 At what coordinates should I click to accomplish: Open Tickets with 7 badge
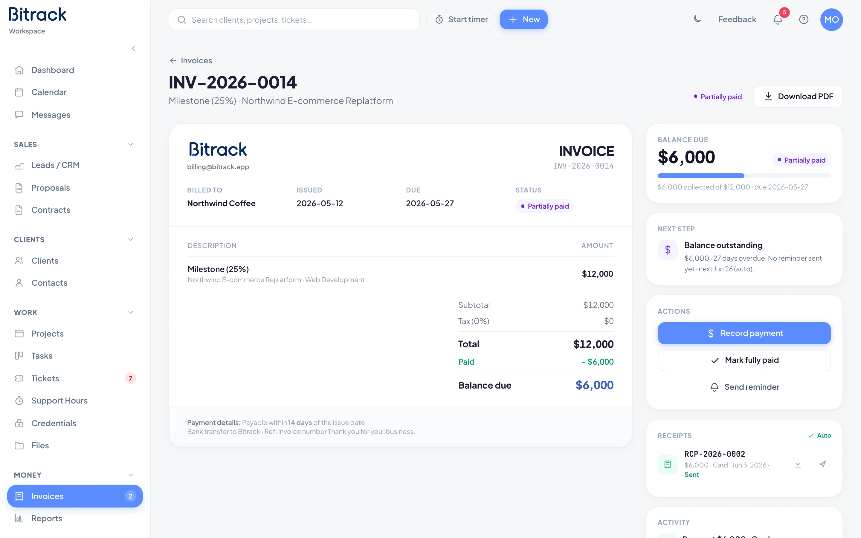75,378
